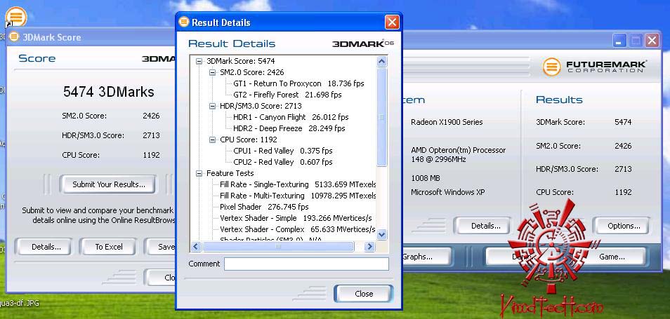Export results with To Excel button
This screenshot has height=319, width=670.
coord(109,247)
